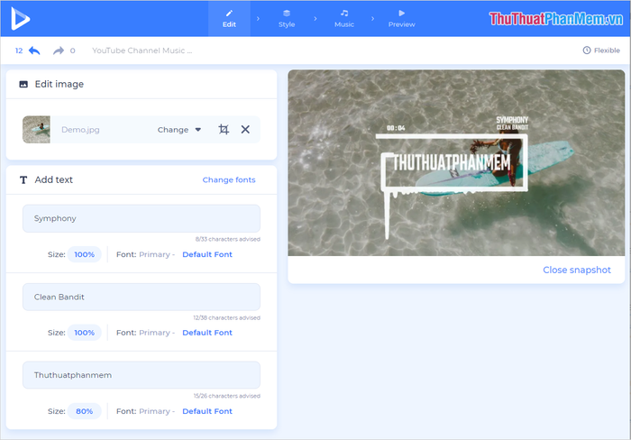Open the Flexible duration setting

pyautogui.click(x=601, y=50)
